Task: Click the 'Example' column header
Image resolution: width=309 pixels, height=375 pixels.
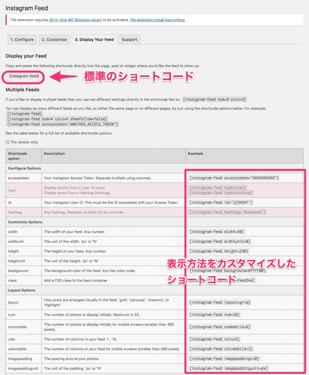Action: click(245, 156)
